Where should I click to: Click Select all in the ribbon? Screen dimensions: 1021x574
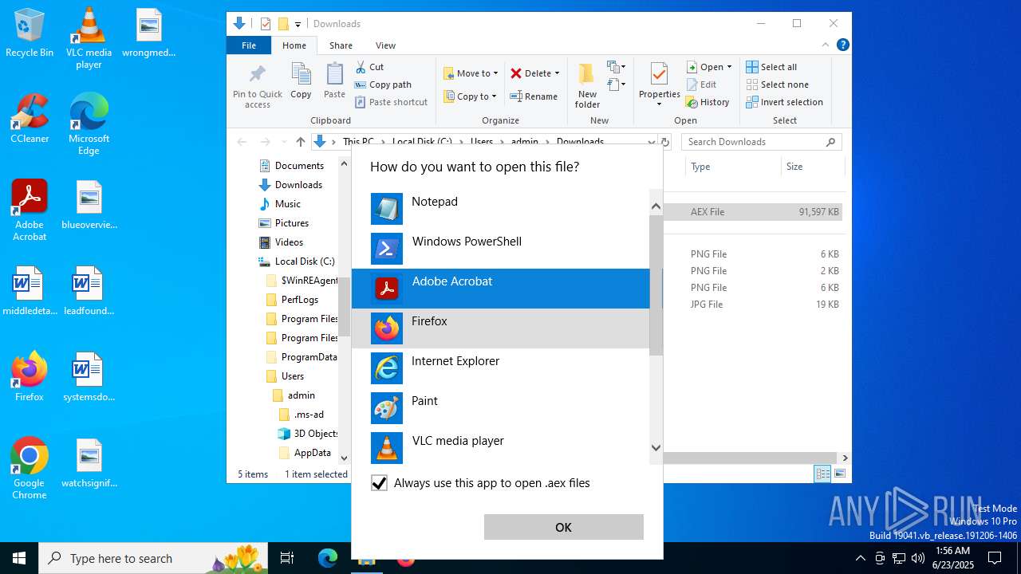point(771,67)
